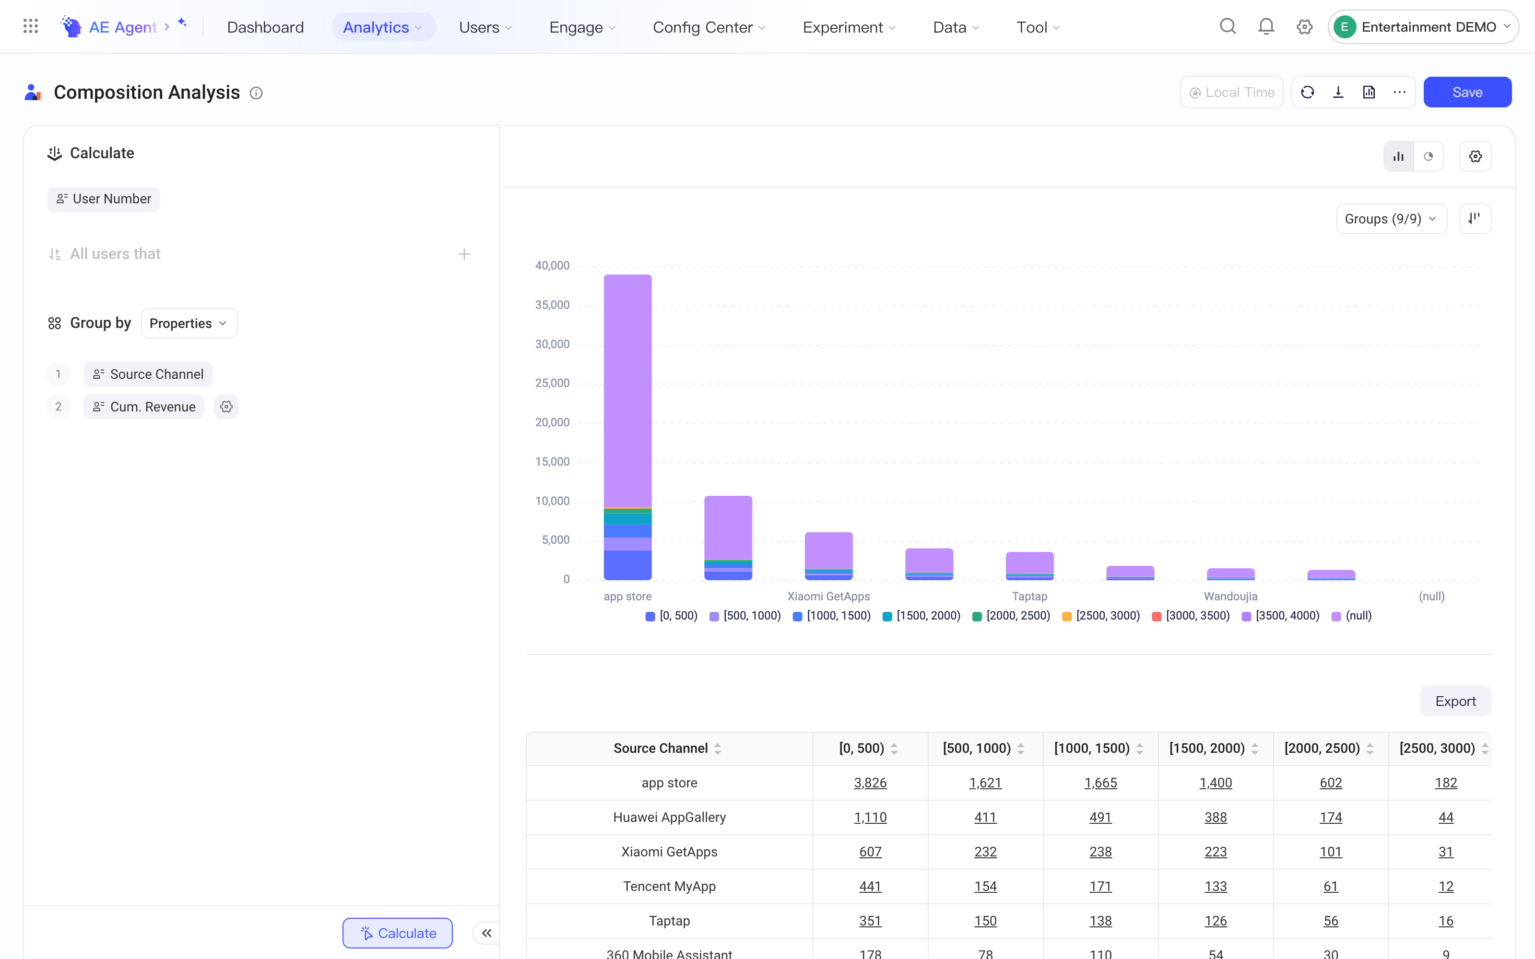The image size is (1535, 959).
Task: Click the info icon beside Composition Analysis
Action: (x=256, y=93)
